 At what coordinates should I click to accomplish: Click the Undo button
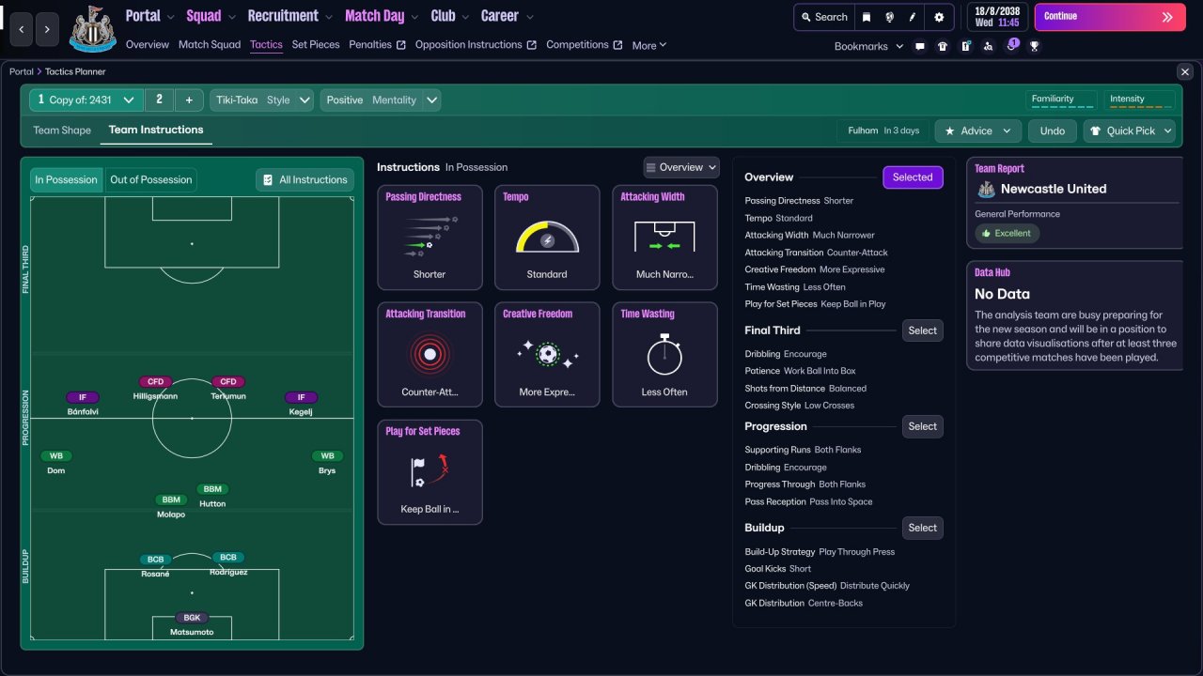(x=1053, y=131)
